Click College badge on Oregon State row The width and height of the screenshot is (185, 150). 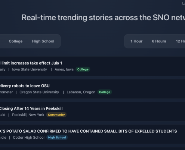pos(105,92)
